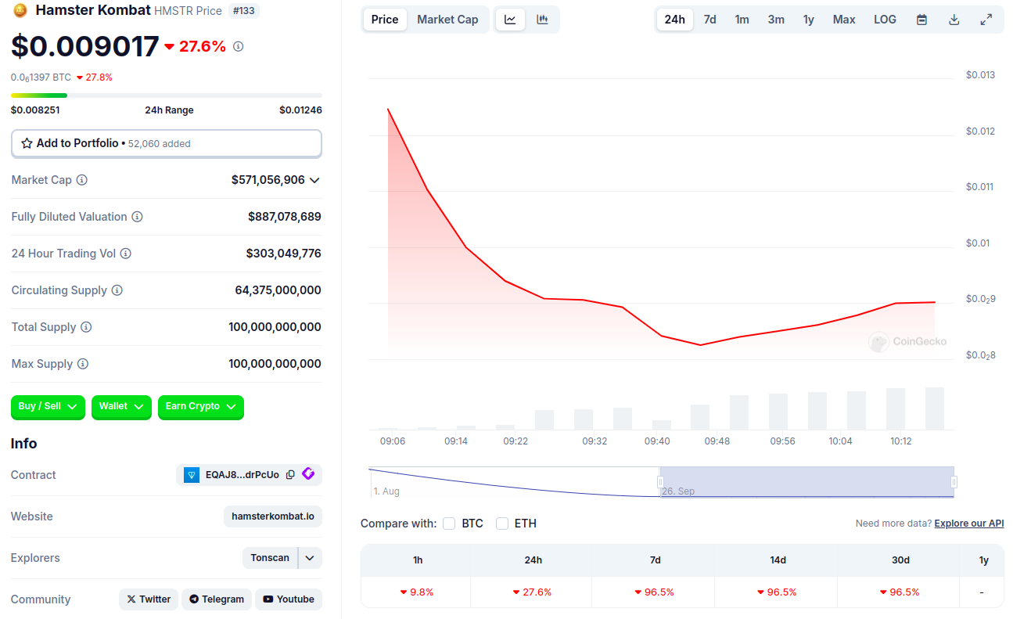Image resolution: width=1013 pixels, height=619 pixels.
Task: Click the Circulating Supply info icon
Action: 117,290
